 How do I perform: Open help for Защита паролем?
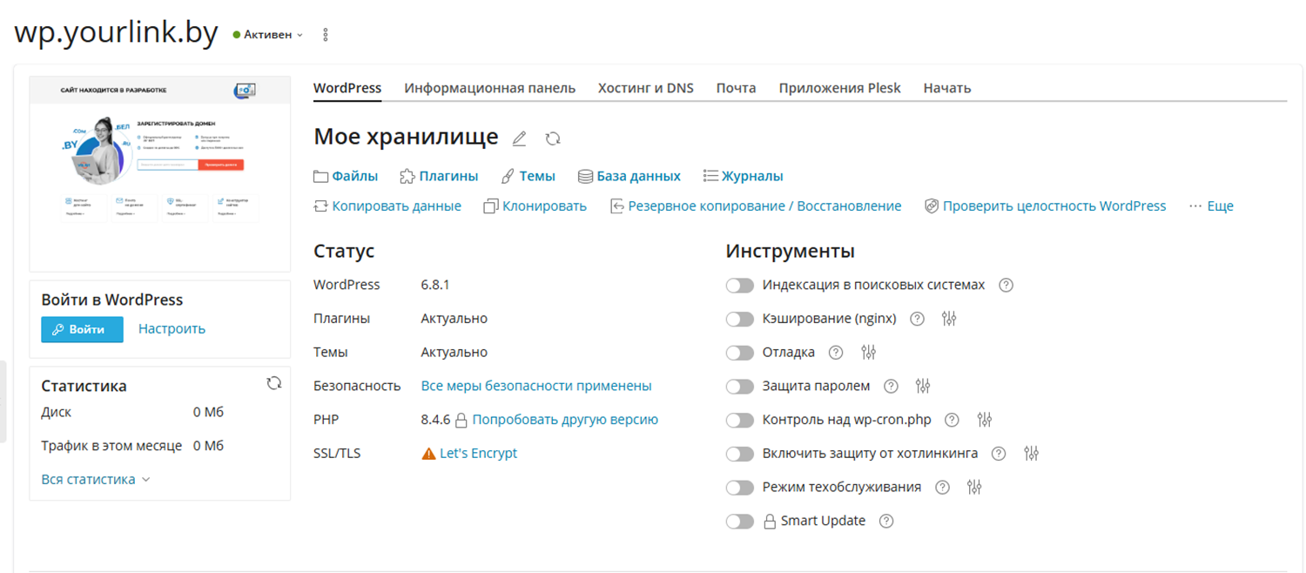pyautogui.click(x=891, y=386)
